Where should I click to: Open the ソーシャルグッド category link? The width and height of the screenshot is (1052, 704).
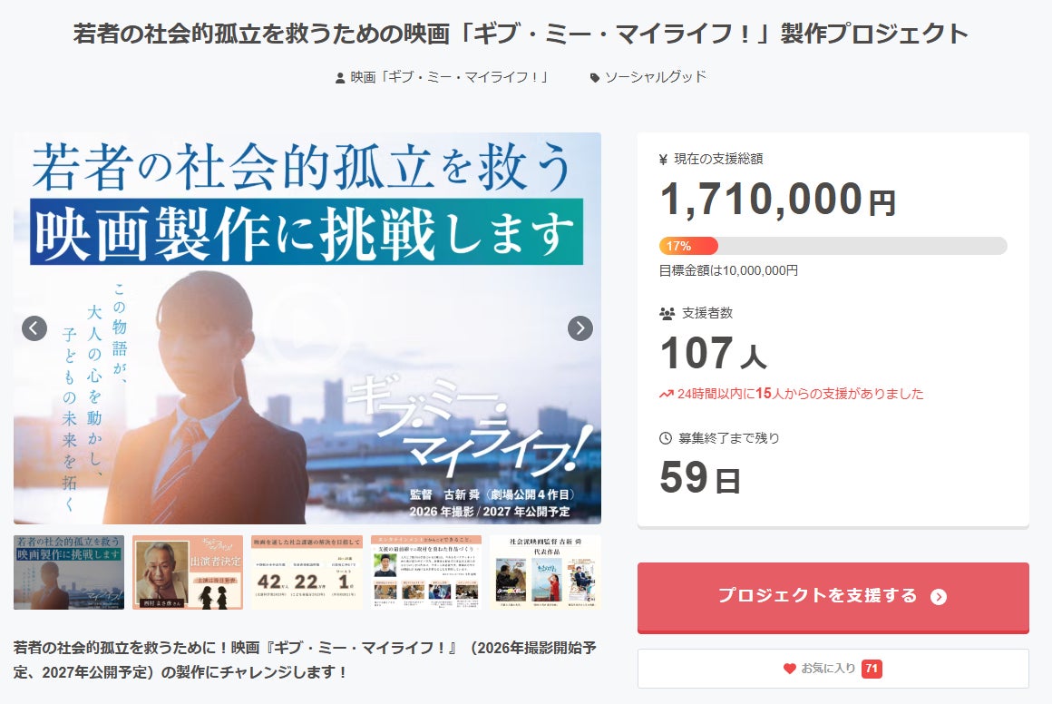655,77
